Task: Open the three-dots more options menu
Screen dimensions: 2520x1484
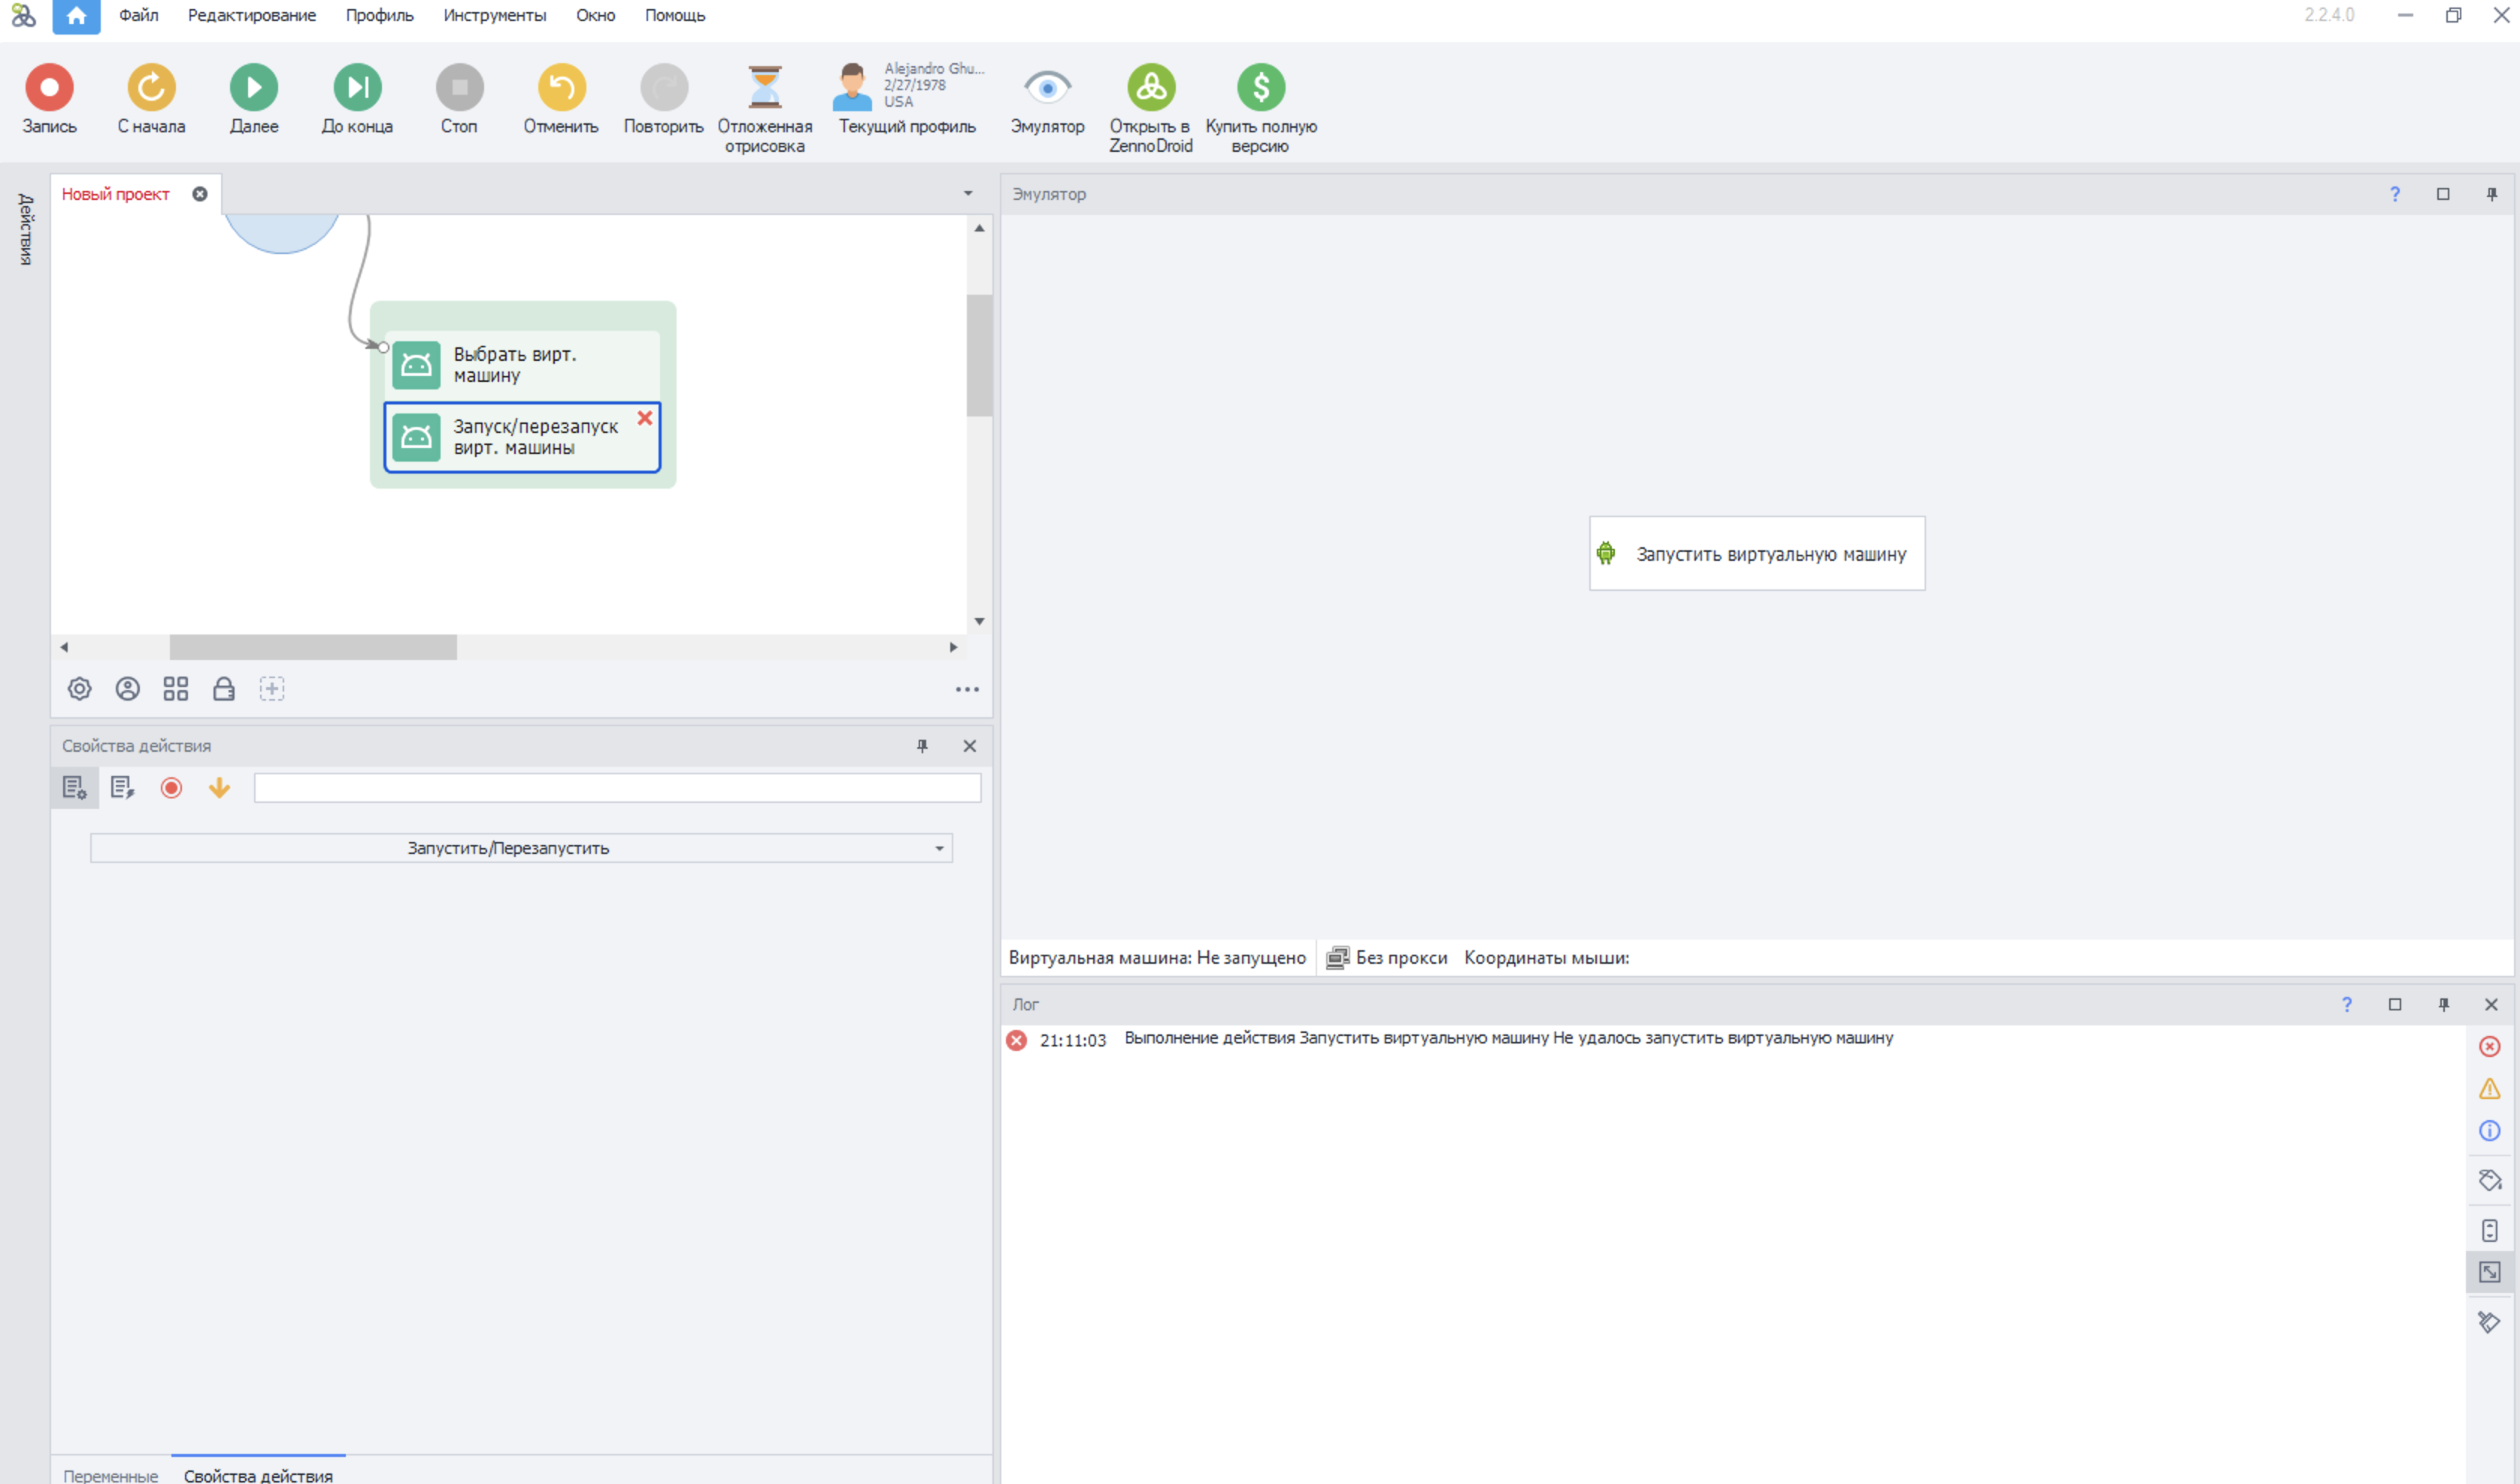Action: pyautogui.click(x=966, y=690)
